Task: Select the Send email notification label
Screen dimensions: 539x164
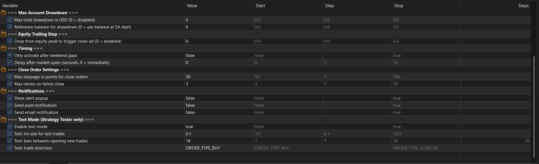Action: 36,112
